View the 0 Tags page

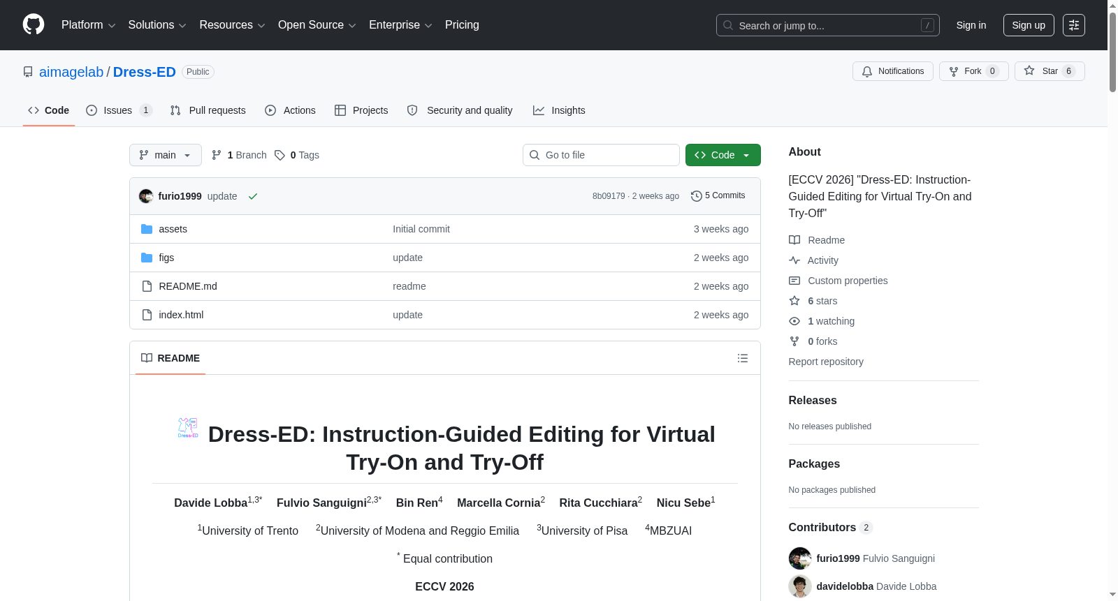(297, 155)
